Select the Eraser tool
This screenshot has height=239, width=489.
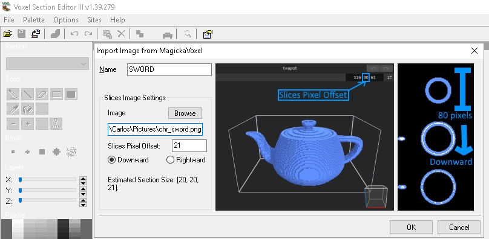[x=42, y=94]
